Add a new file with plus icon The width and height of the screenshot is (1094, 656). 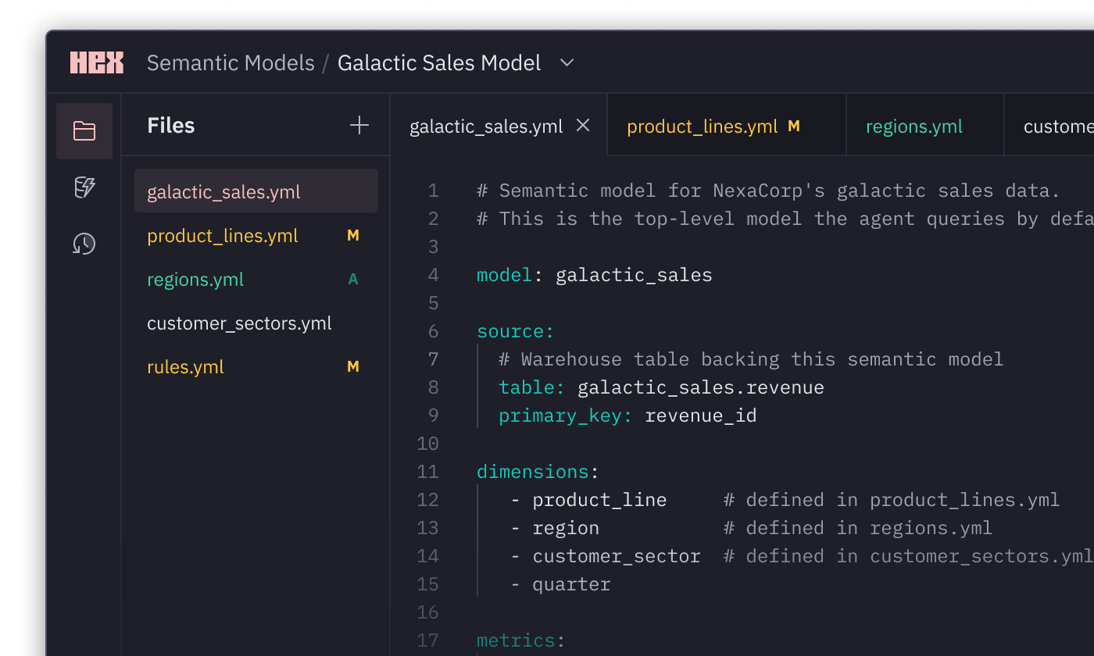coord(359,125)
